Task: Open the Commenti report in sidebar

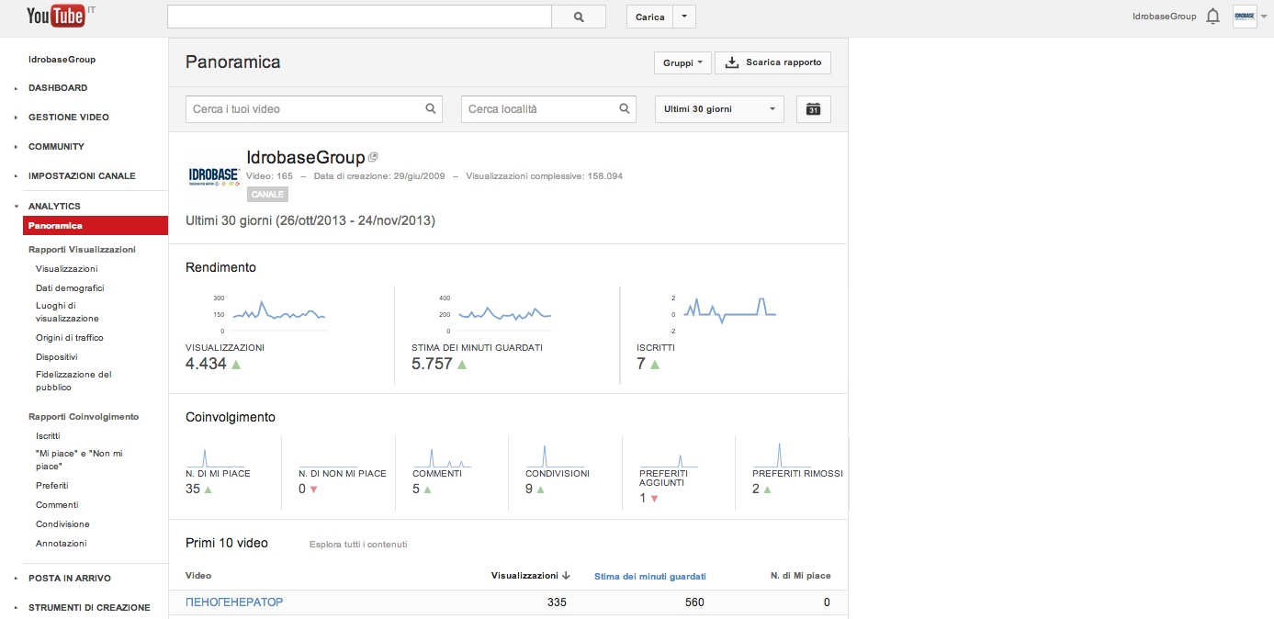Action: click(x=57, y=505)
